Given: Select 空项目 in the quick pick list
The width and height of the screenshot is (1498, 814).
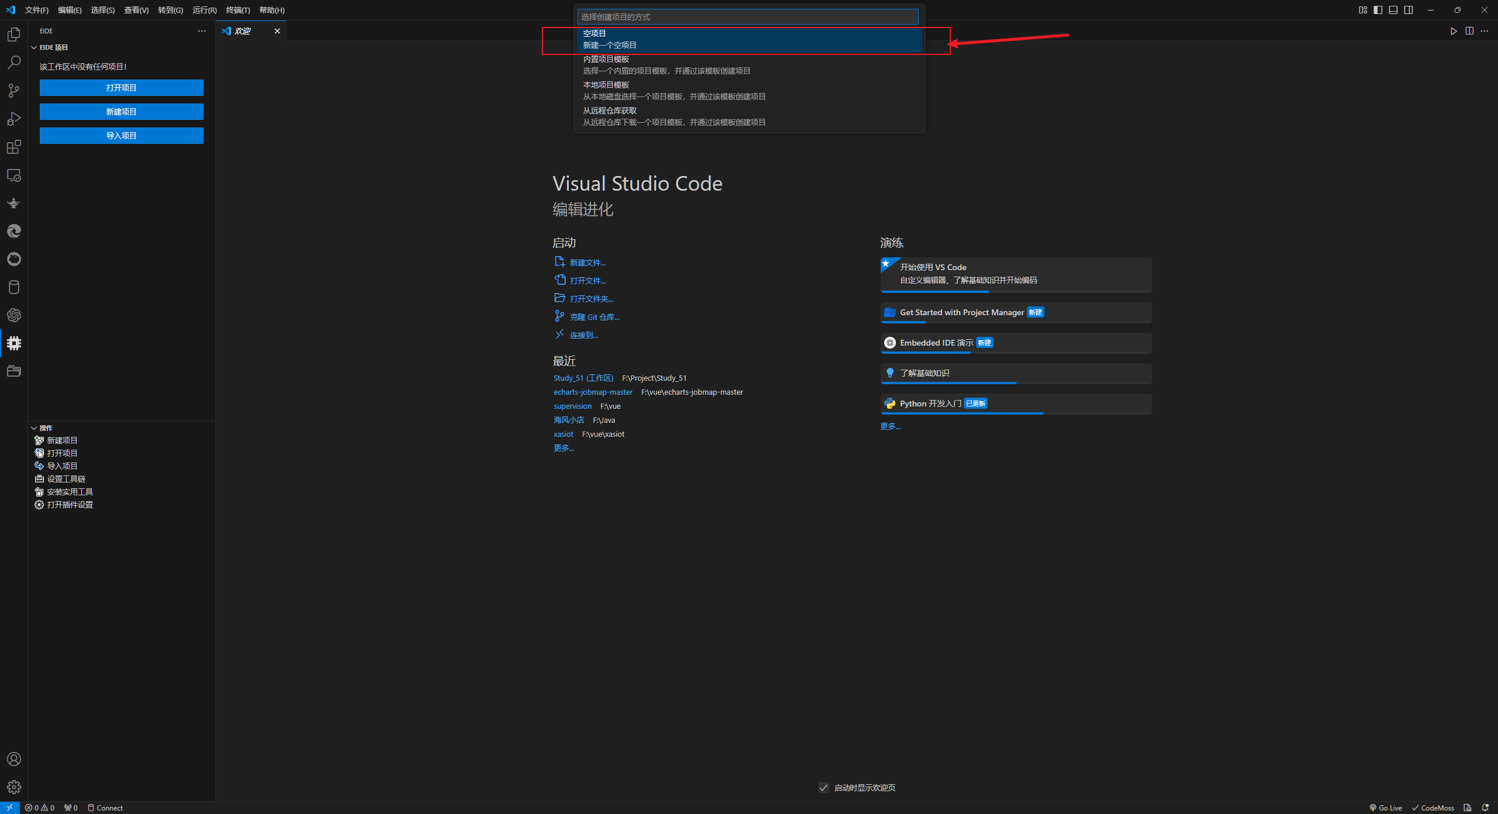Looking at the screenshot, I should pos(749,39).
